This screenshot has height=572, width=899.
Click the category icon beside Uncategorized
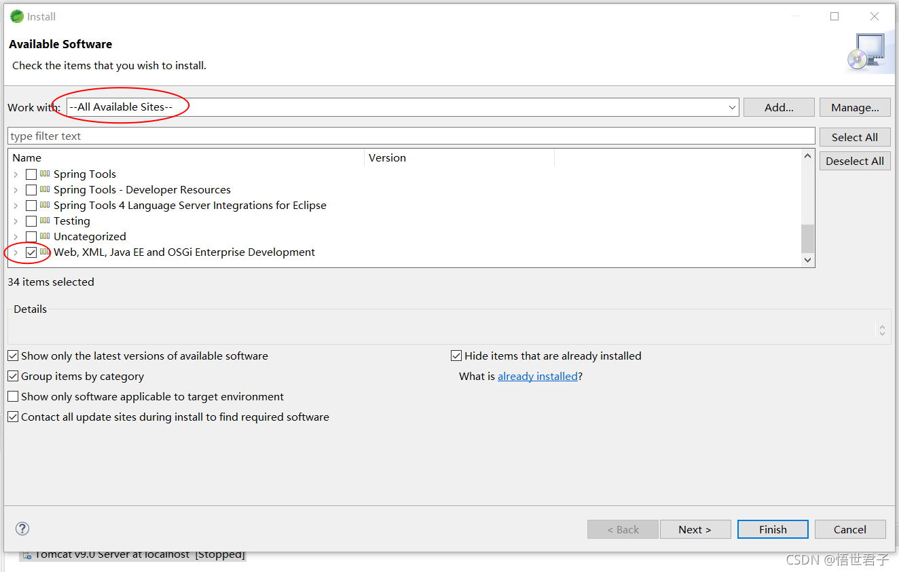point(45,236)
